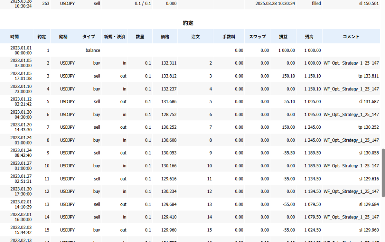Click the profit value 150.10
Image resolution: width=385 pixels, height=242 pixels.
(288, 76)
